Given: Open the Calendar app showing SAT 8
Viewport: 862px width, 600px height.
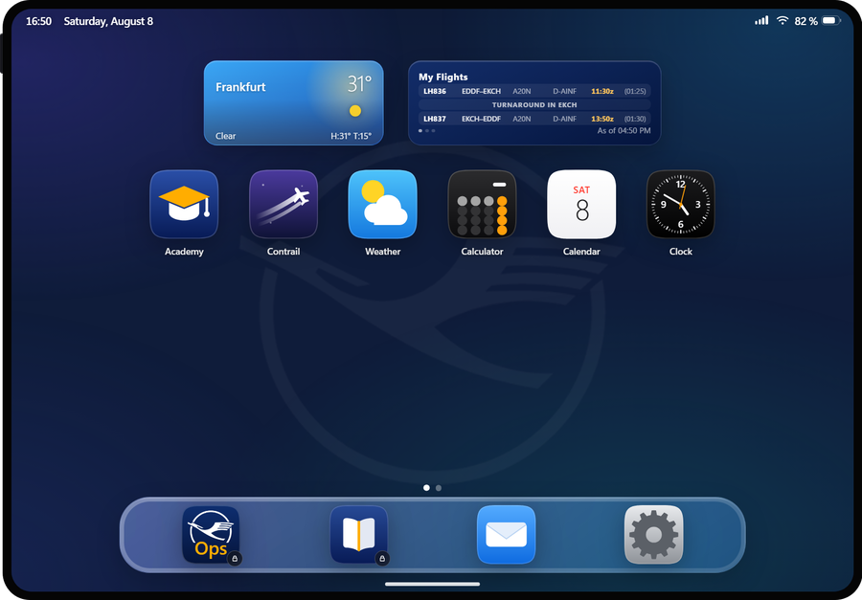Looking at the screenshot, I should (581, 205).
